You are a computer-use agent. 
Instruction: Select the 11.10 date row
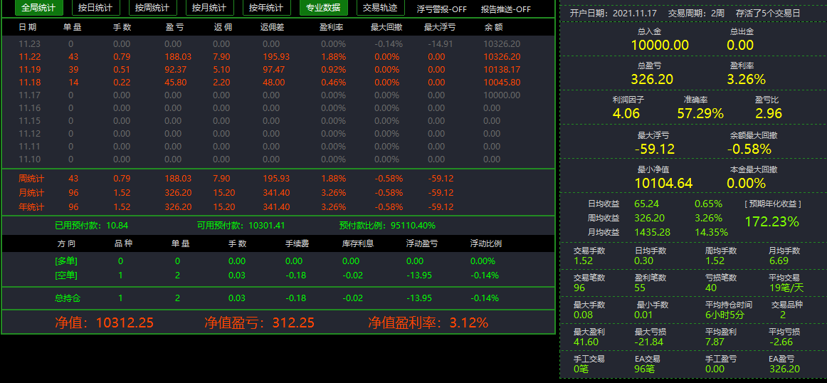[278, 159]
